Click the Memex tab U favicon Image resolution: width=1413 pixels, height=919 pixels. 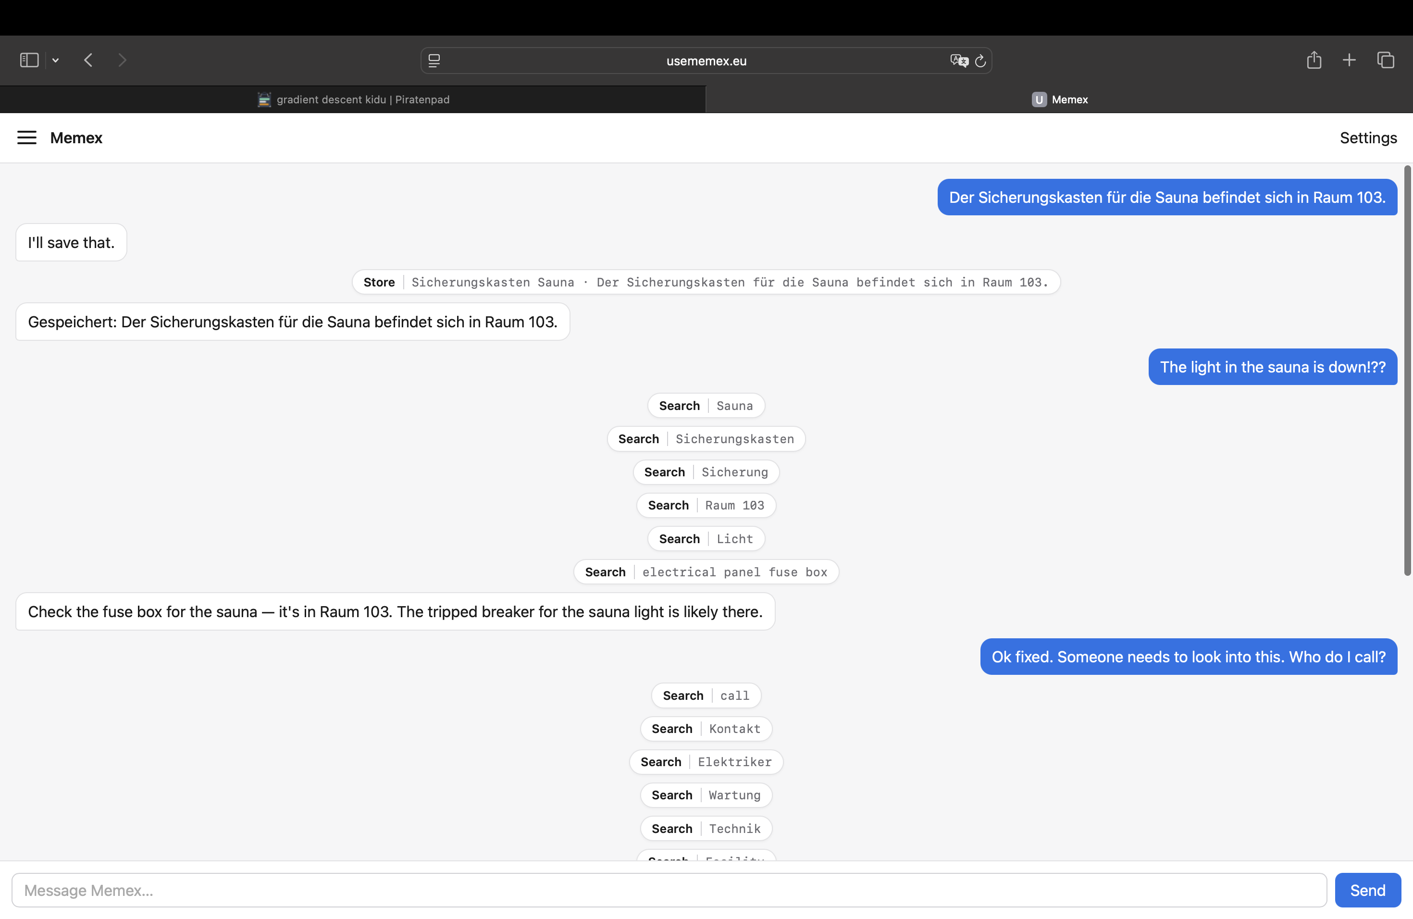[1039, 99]
